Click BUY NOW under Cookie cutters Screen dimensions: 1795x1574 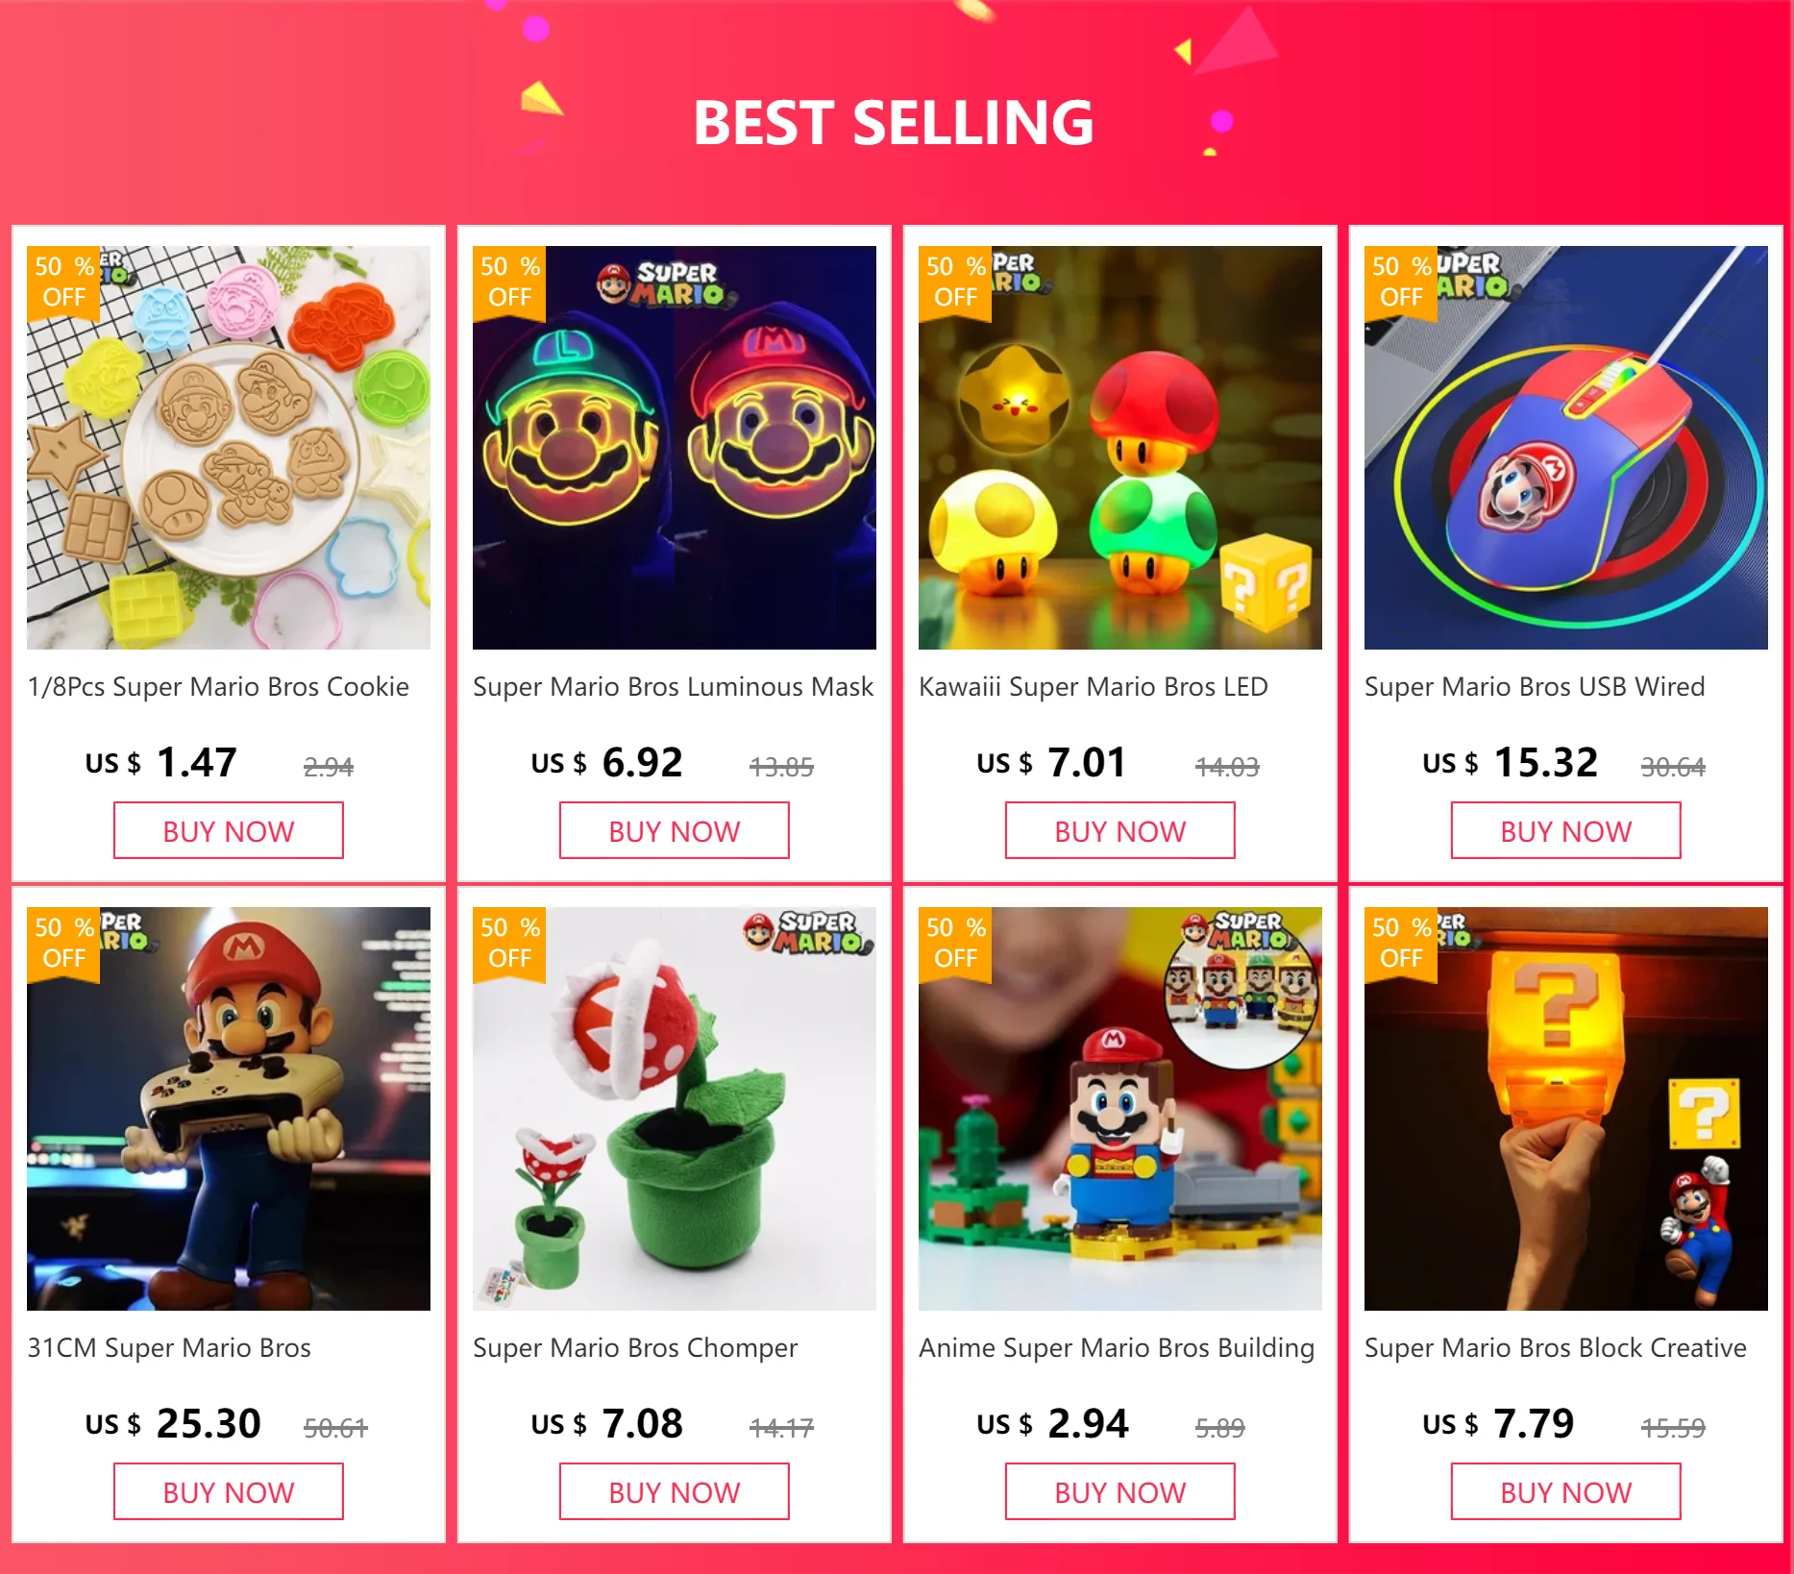229,830
